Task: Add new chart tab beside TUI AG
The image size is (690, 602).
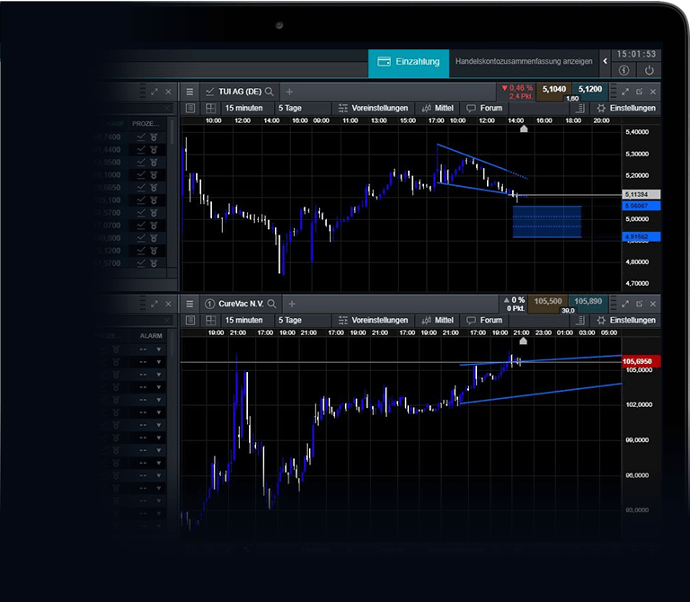Action: (x=289, y=92)
